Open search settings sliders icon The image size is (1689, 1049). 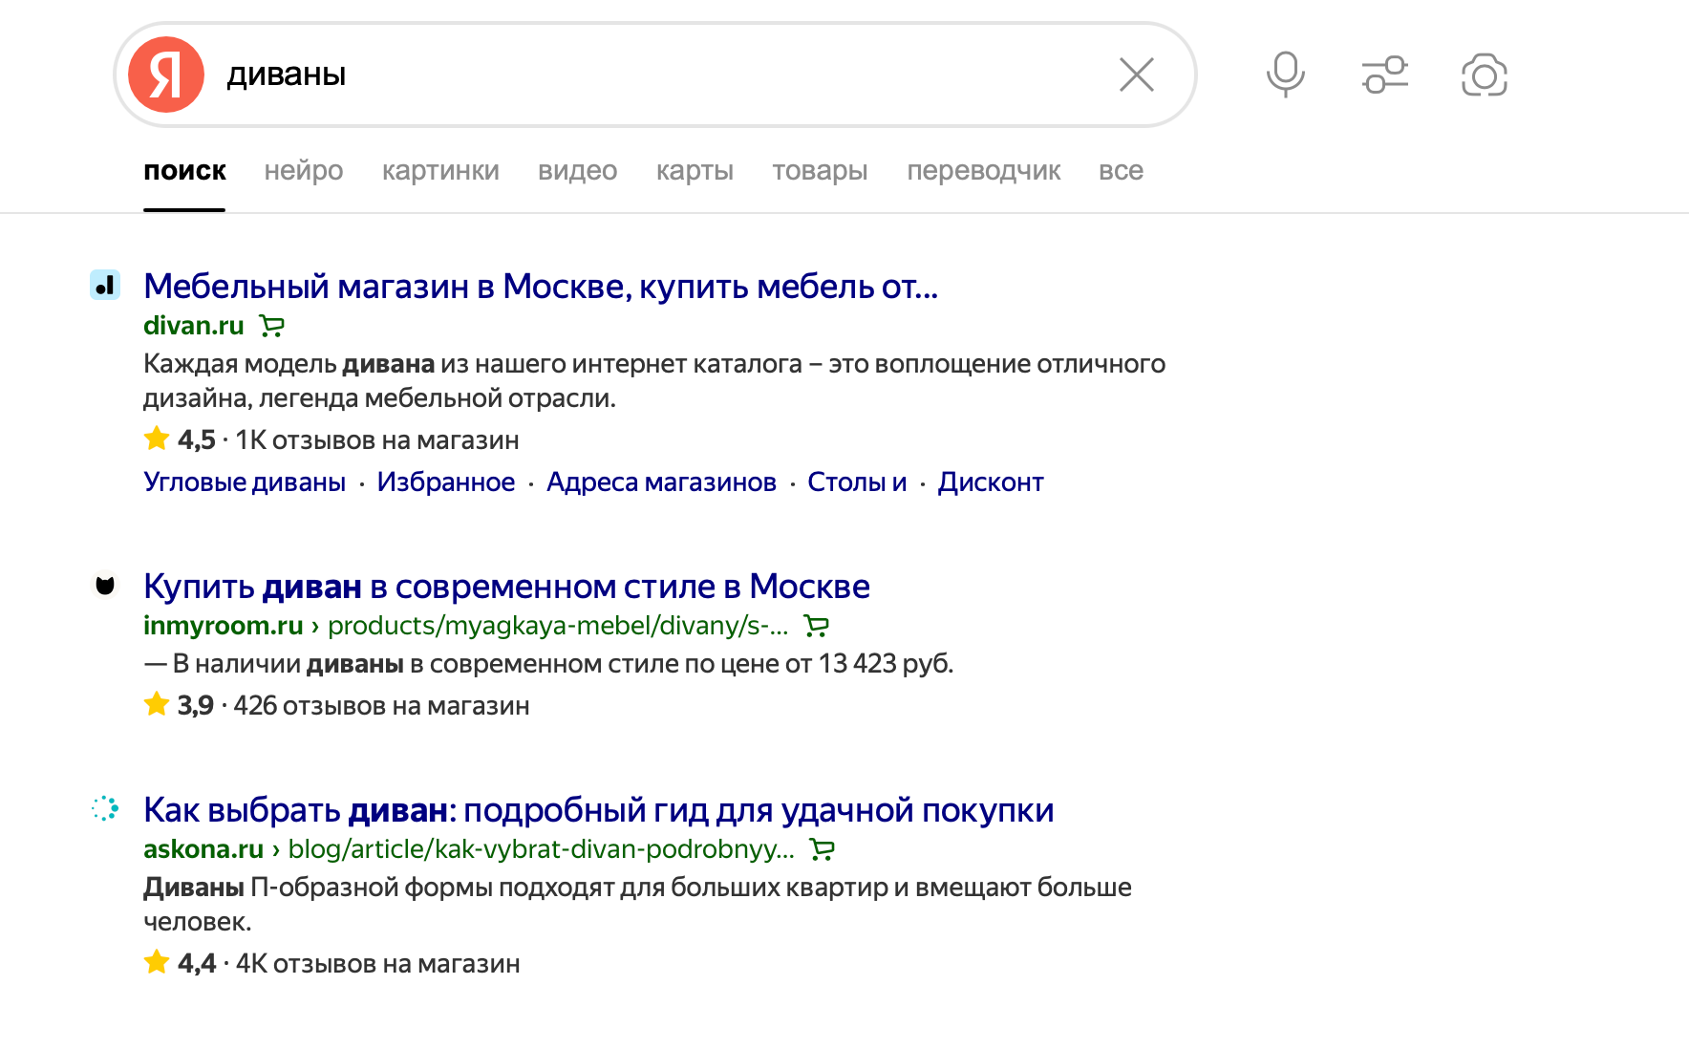click(x=1384, y=75)
